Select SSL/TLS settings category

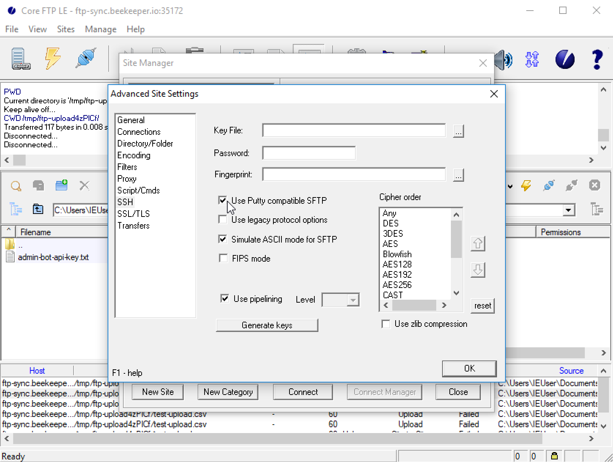[133, 214]
